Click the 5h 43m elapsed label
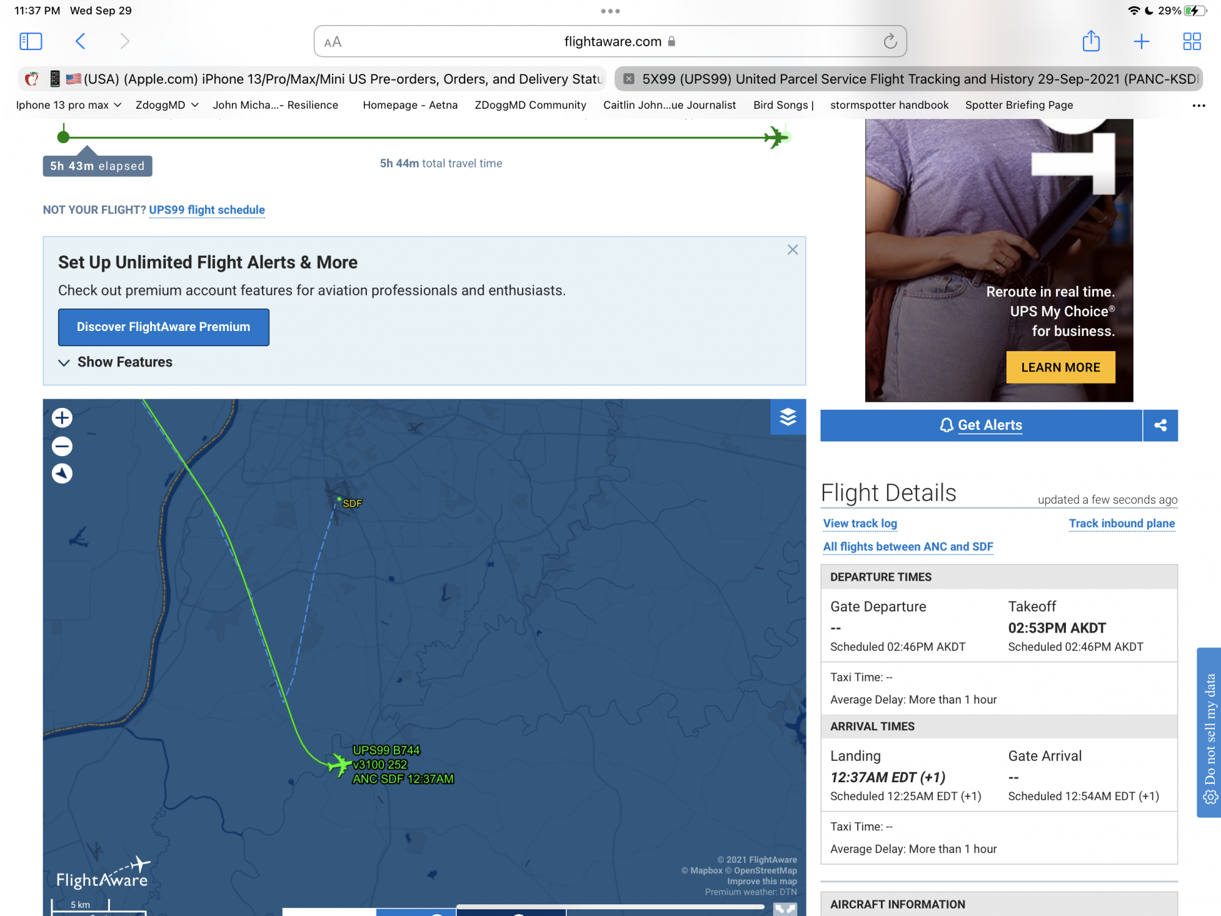 97,166
